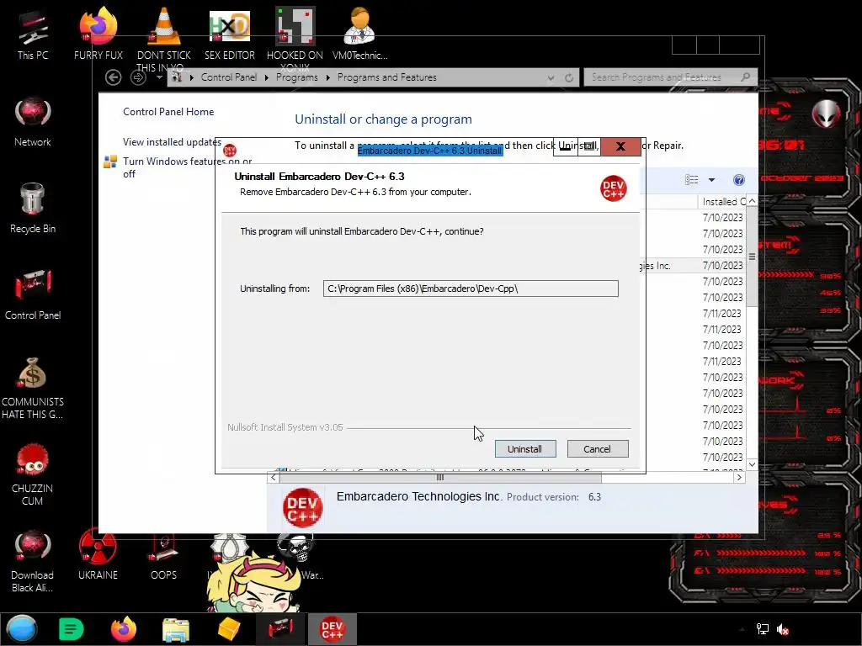862x646 pixels.
Task: Open the UKRAINE radiation desktop icon
Action: [x=98, y=555]
